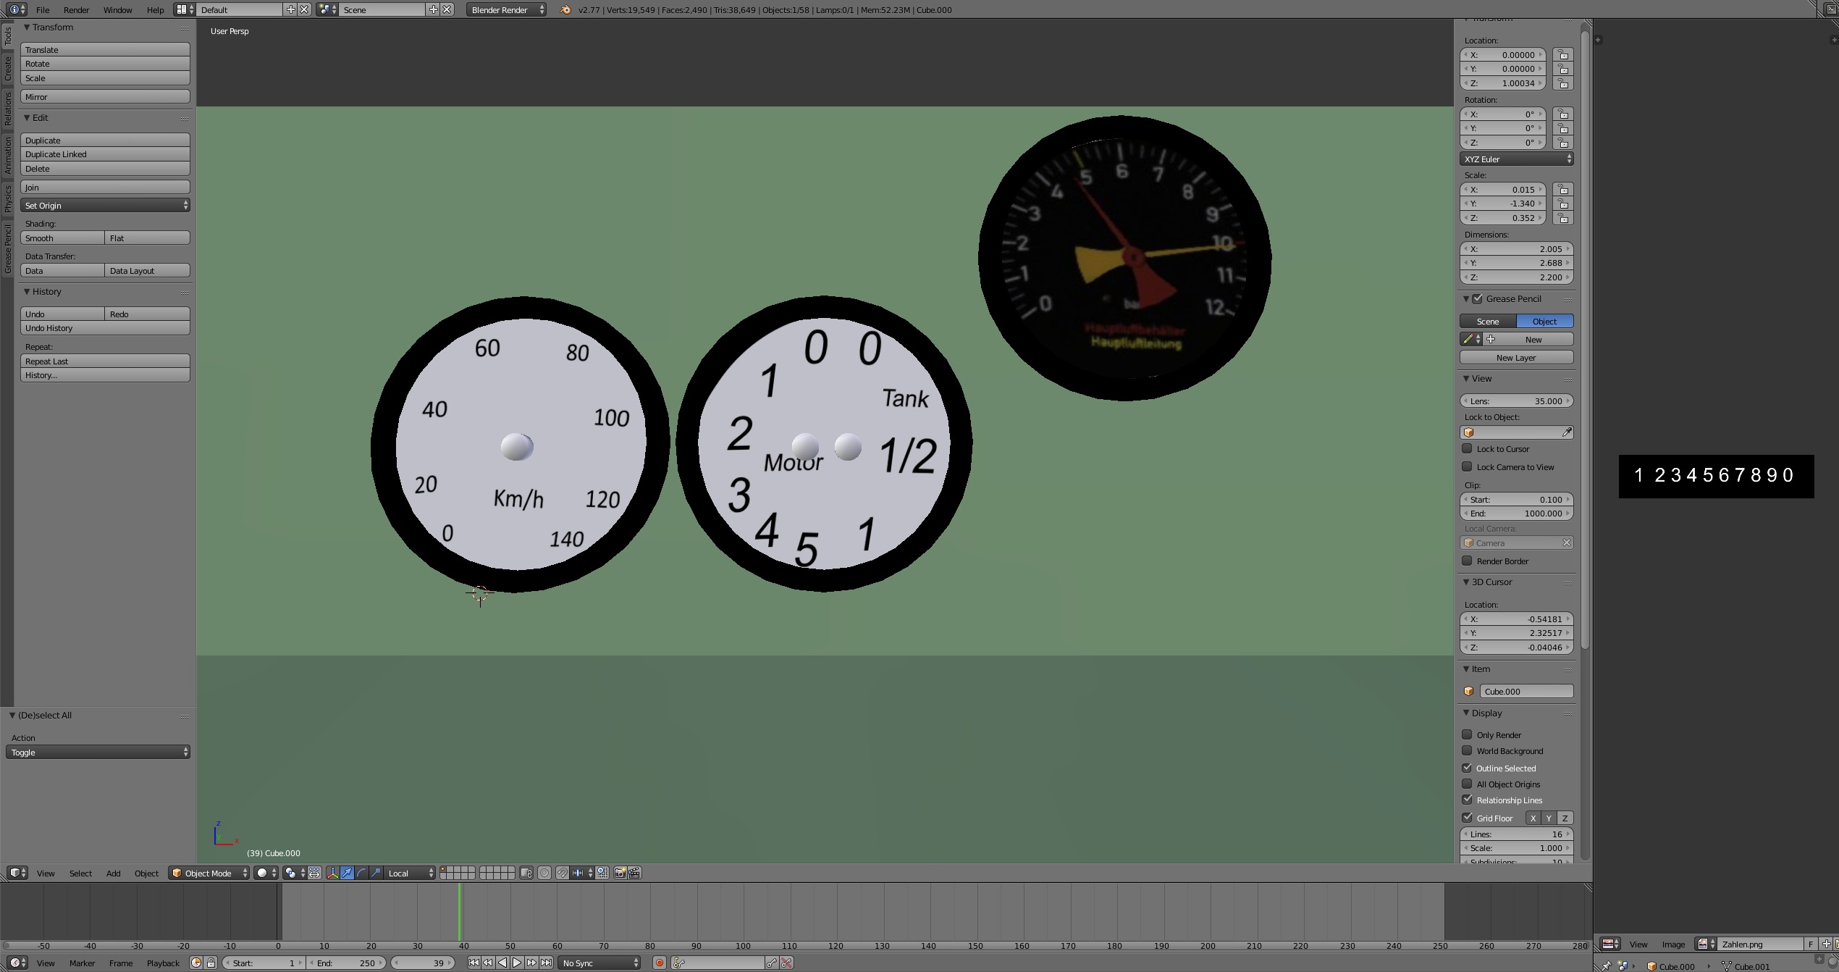Image resolution: width=1839 pixels, height=972 pixels.
Task: Open the Object Mode dropdown
Action: coord(209,873)
